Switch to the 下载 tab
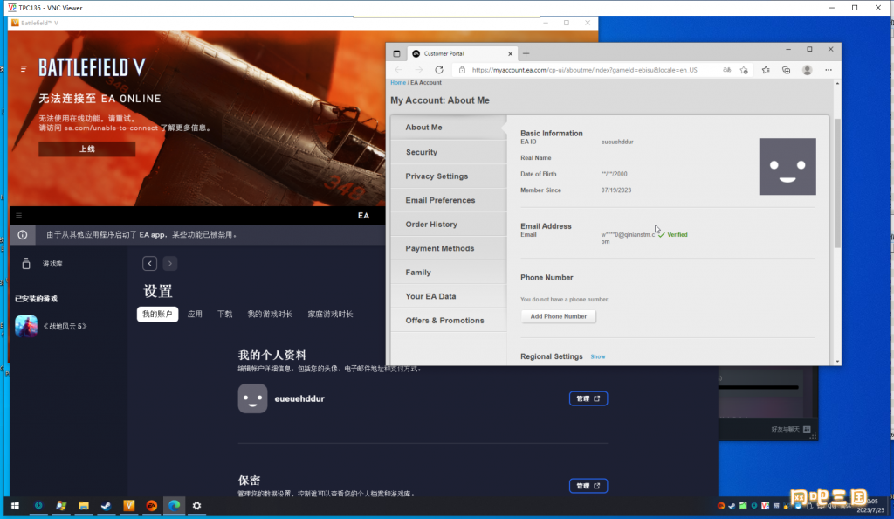 224,315
